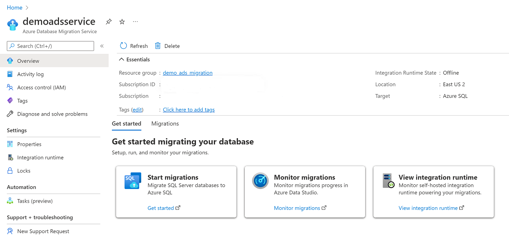Viewport: 509px width, 242px height.
Task: Switch to the Migrations tab
Action: coord(165,124)
